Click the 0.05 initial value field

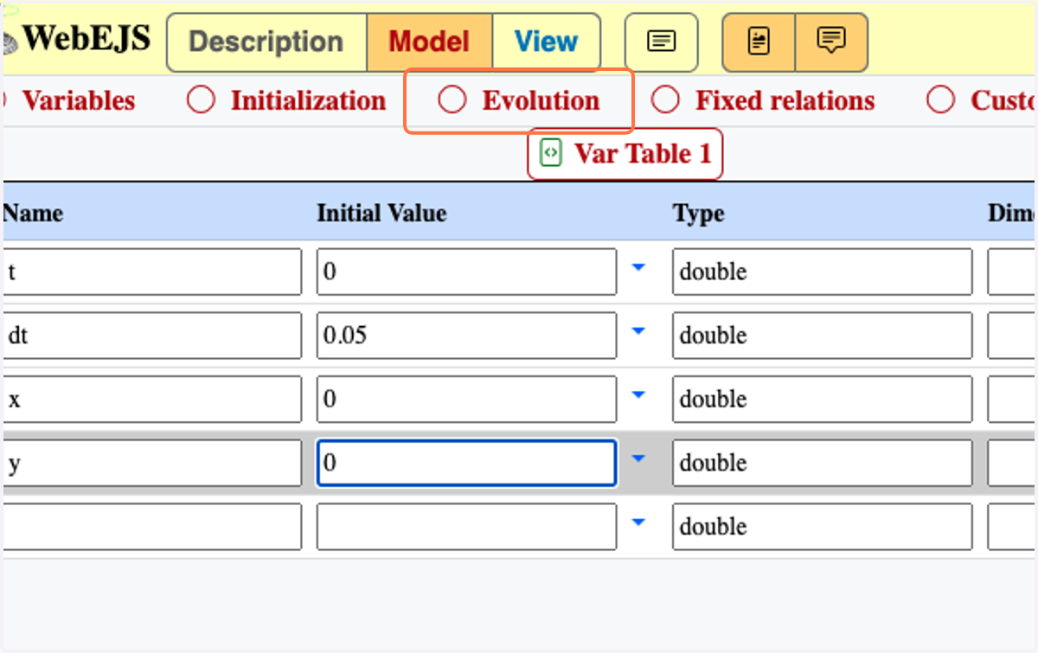[466, 336]
